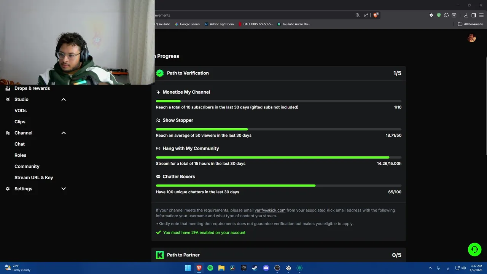Open the browser extensions puzzle icon
This screenshot has height=274, width=487.
(446, 15)
